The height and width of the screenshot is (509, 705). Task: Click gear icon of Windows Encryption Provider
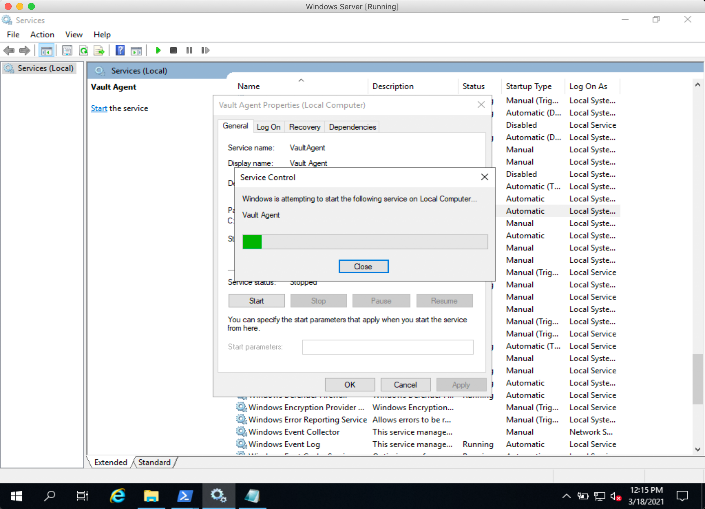[x=241, y=407]
